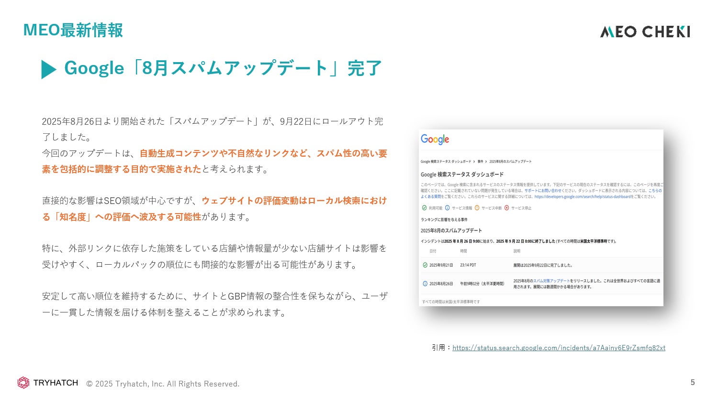Click the green check icon in the 2025年9月21日 row
The image size is (707, 397).
[425, 265]
